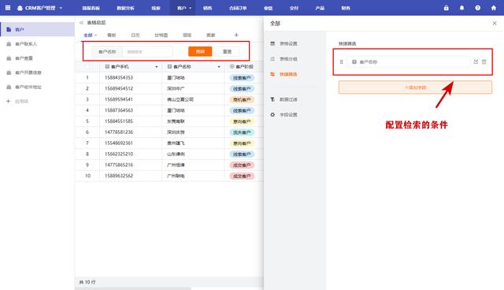Switch to the 画廊 view tab
This screenshot has width=504, height=290.
point(210,35)
